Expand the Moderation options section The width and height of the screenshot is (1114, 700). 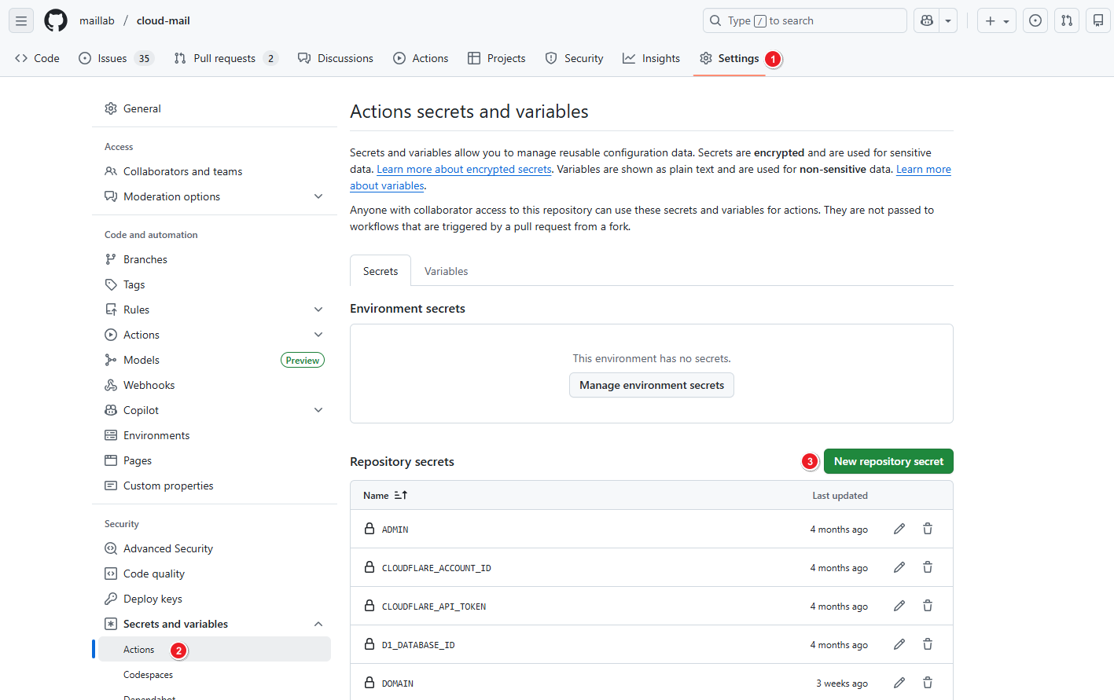tap(318, 196)
